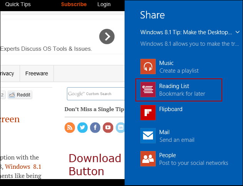Select the 'Windows 8.1 Tip' share title

click(186, 32)
